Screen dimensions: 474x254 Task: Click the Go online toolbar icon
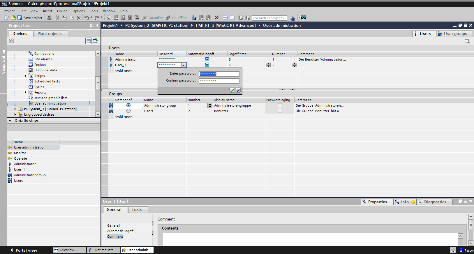[145, 18]
